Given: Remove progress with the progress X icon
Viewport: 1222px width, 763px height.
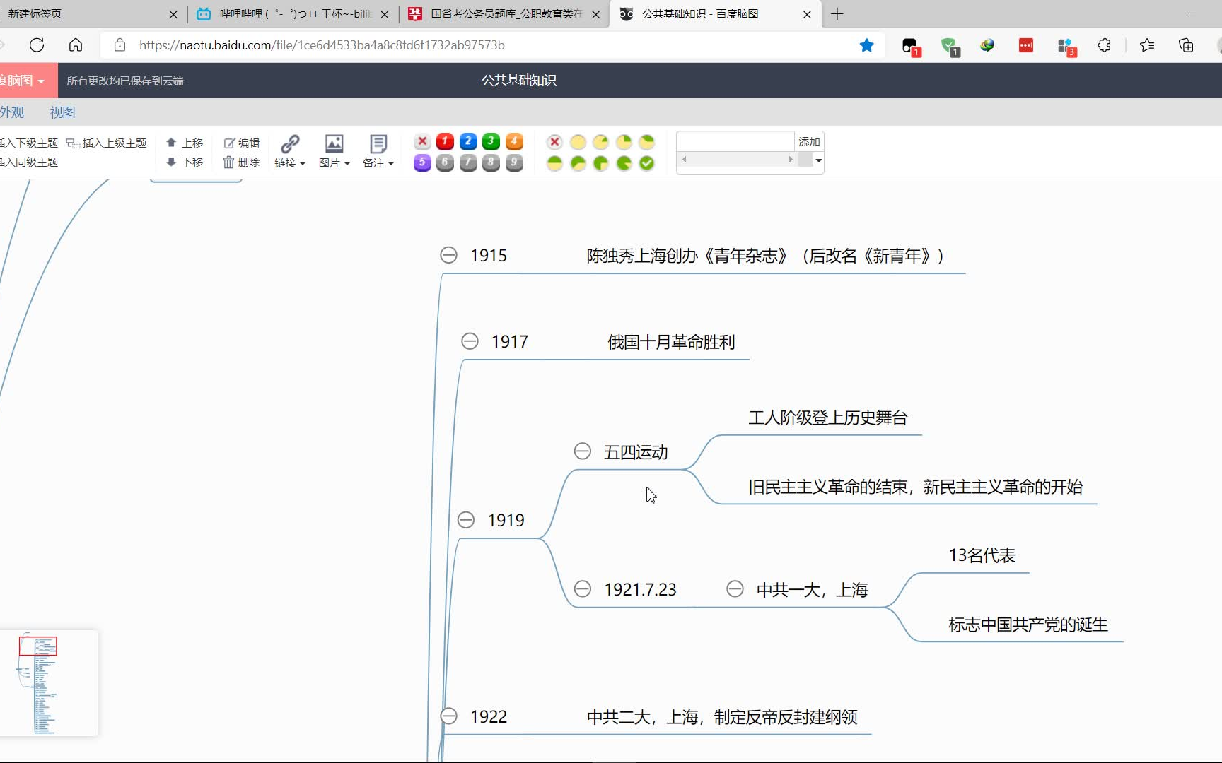Looking at the screenshot, I should [555, 142].
